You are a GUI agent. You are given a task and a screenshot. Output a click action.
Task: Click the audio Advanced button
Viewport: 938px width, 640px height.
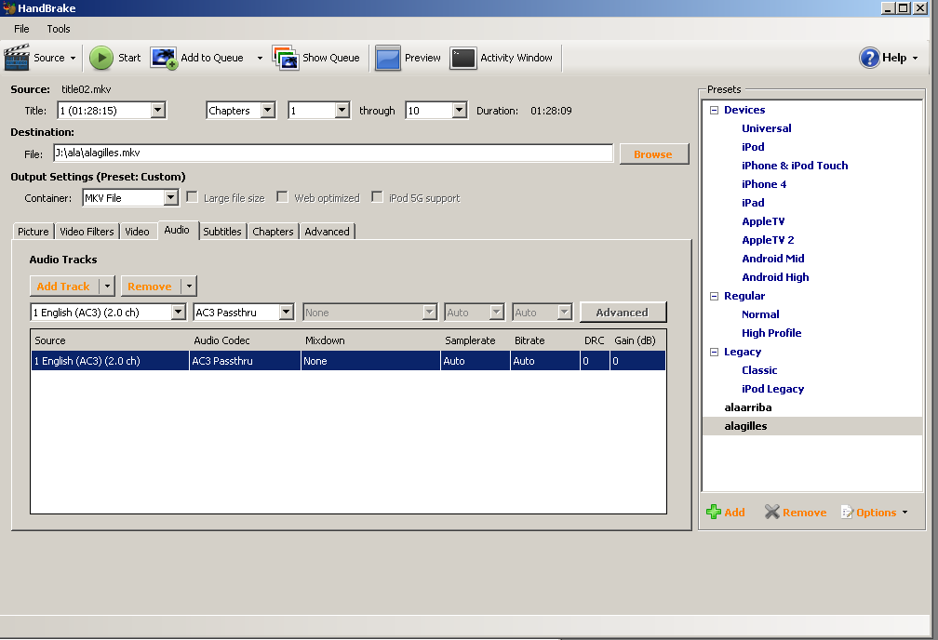623,313
